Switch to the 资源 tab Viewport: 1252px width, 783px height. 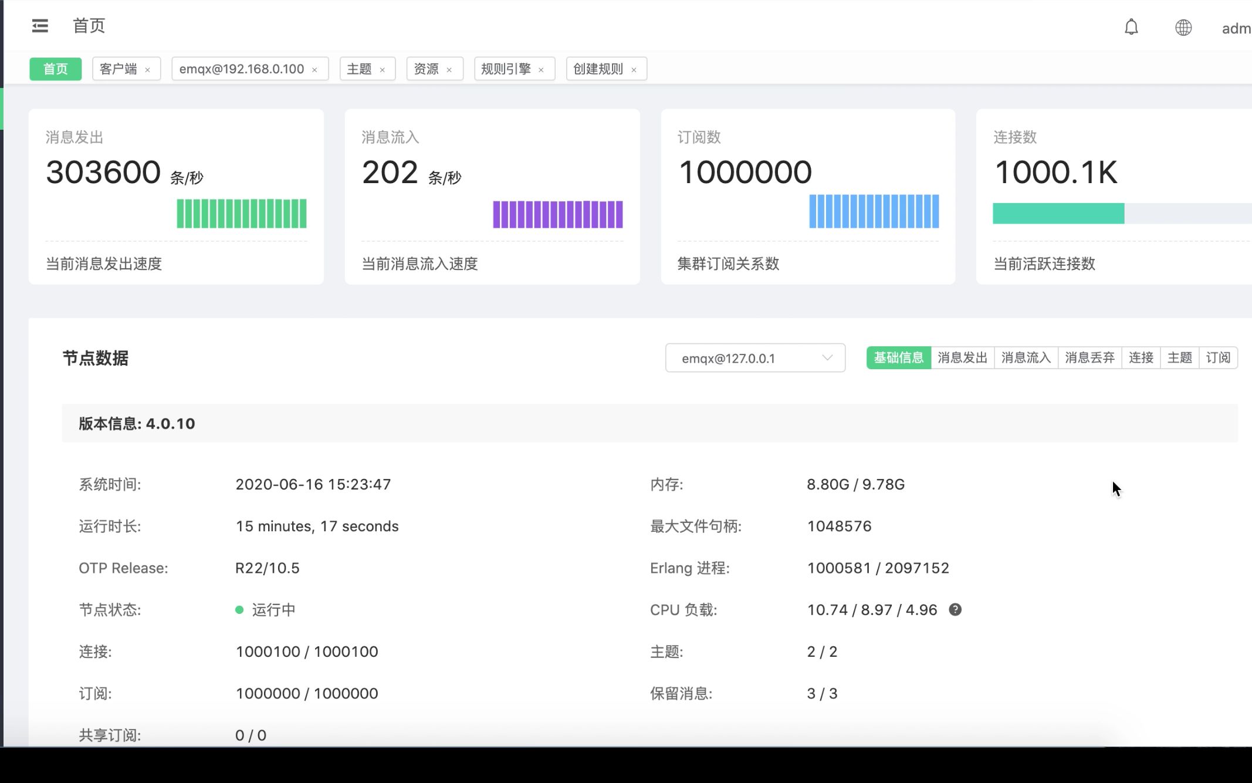point(426,69)
